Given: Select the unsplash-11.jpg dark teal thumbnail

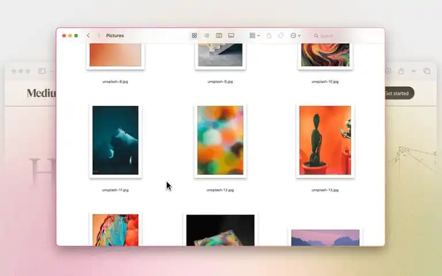Looking at the screenshot, I should coord(115,140).
